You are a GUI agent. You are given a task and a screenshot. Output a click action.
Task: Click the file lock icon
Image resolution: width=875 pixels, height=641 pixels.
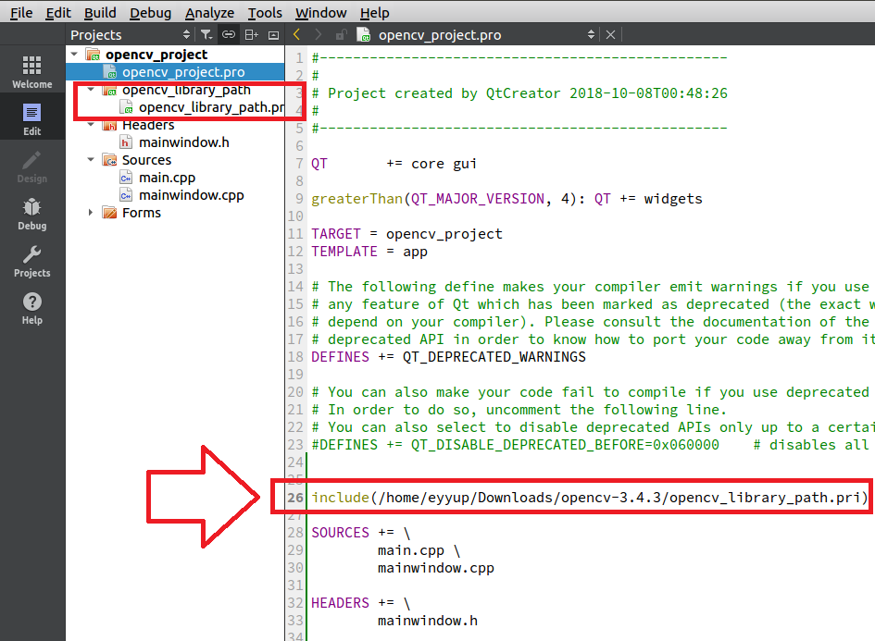(341, 34)
